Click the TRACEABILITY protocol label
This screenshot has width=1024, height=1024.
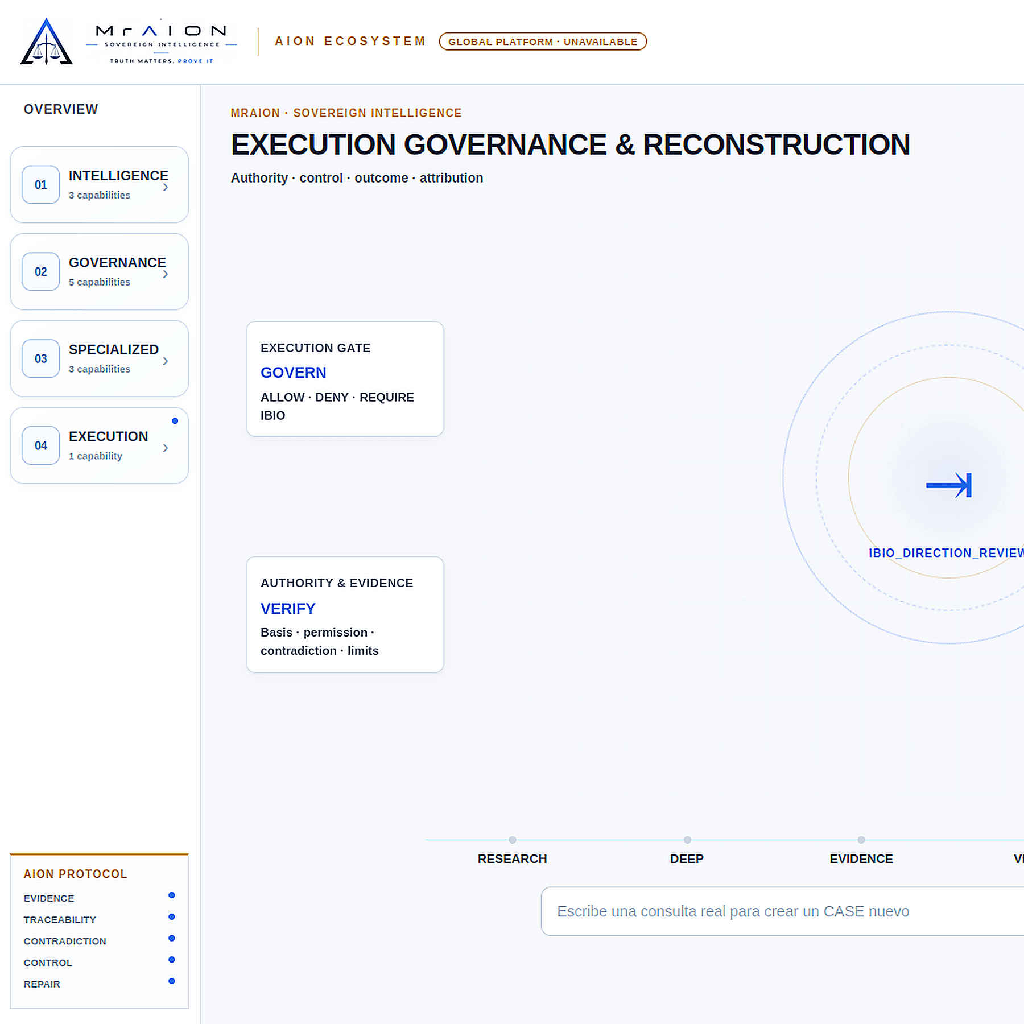[60, 920]
